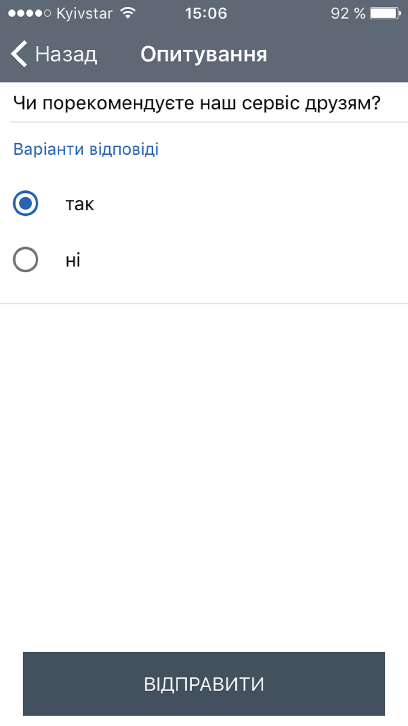Image resolution: width=408 pixels, height=726 pixels.
Task: Tap the Kyivstar carrier name
Action: tap(84, 13)
